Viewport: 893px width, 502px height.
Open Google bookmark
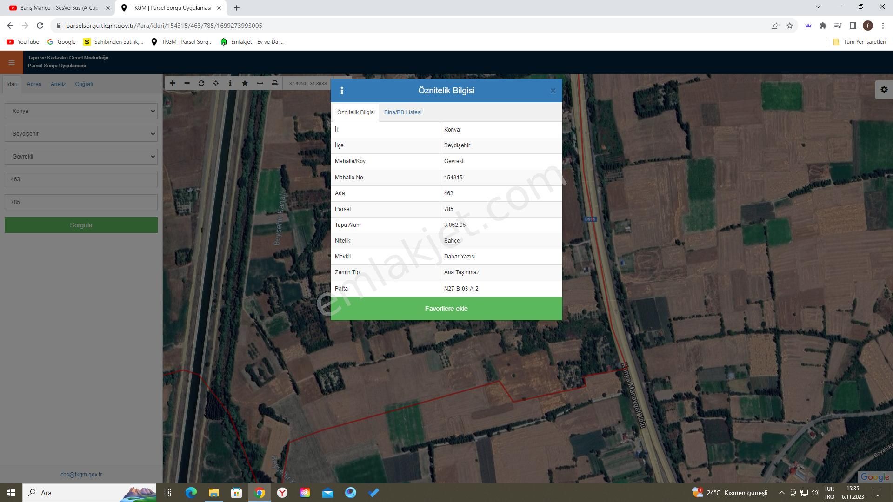[x=61, y=42]
